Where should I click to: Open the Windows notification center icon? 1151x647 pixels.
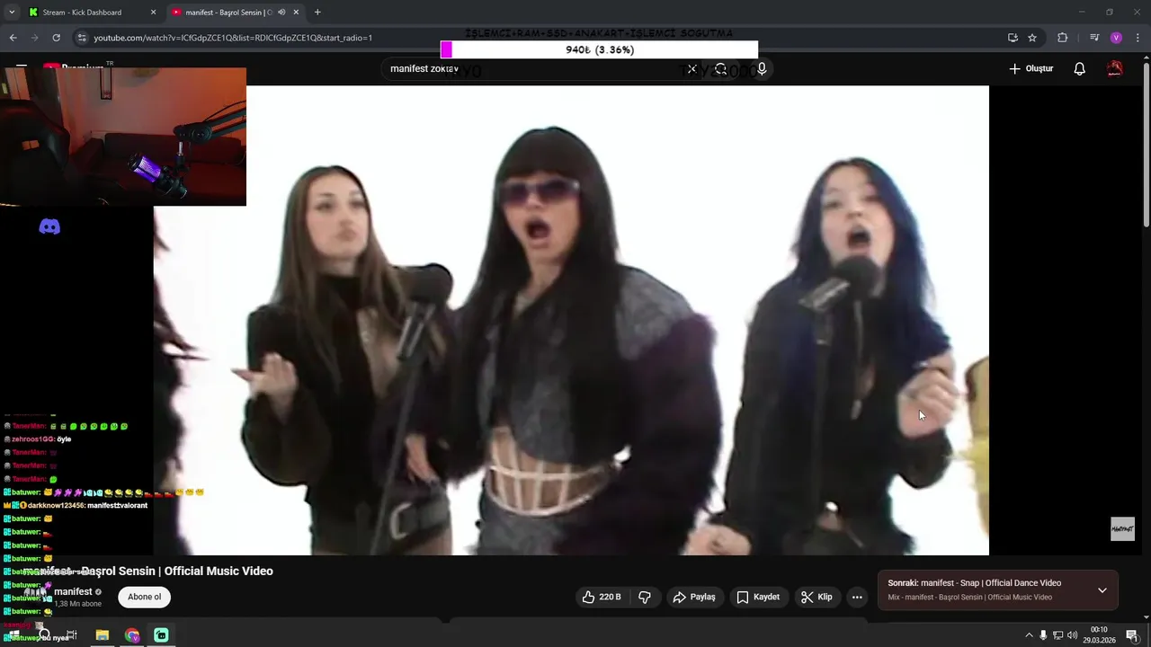pyautogui.click(x=1132, y=635)
